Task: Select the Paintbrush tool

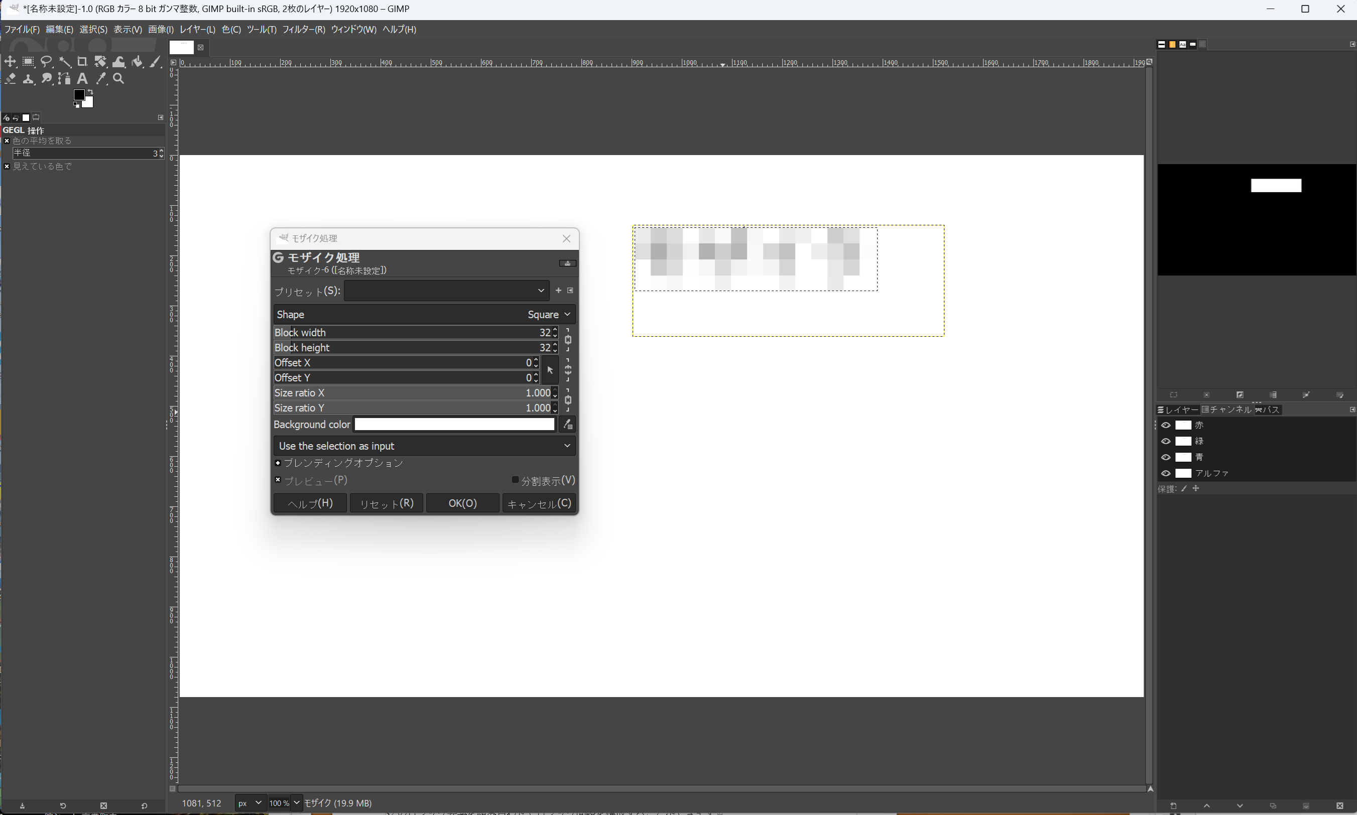Action: tap(156, 62)
